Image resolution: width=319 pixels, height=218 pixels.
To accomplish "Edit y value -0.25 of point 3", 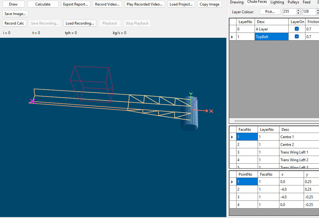I will [x=311, y=197].
